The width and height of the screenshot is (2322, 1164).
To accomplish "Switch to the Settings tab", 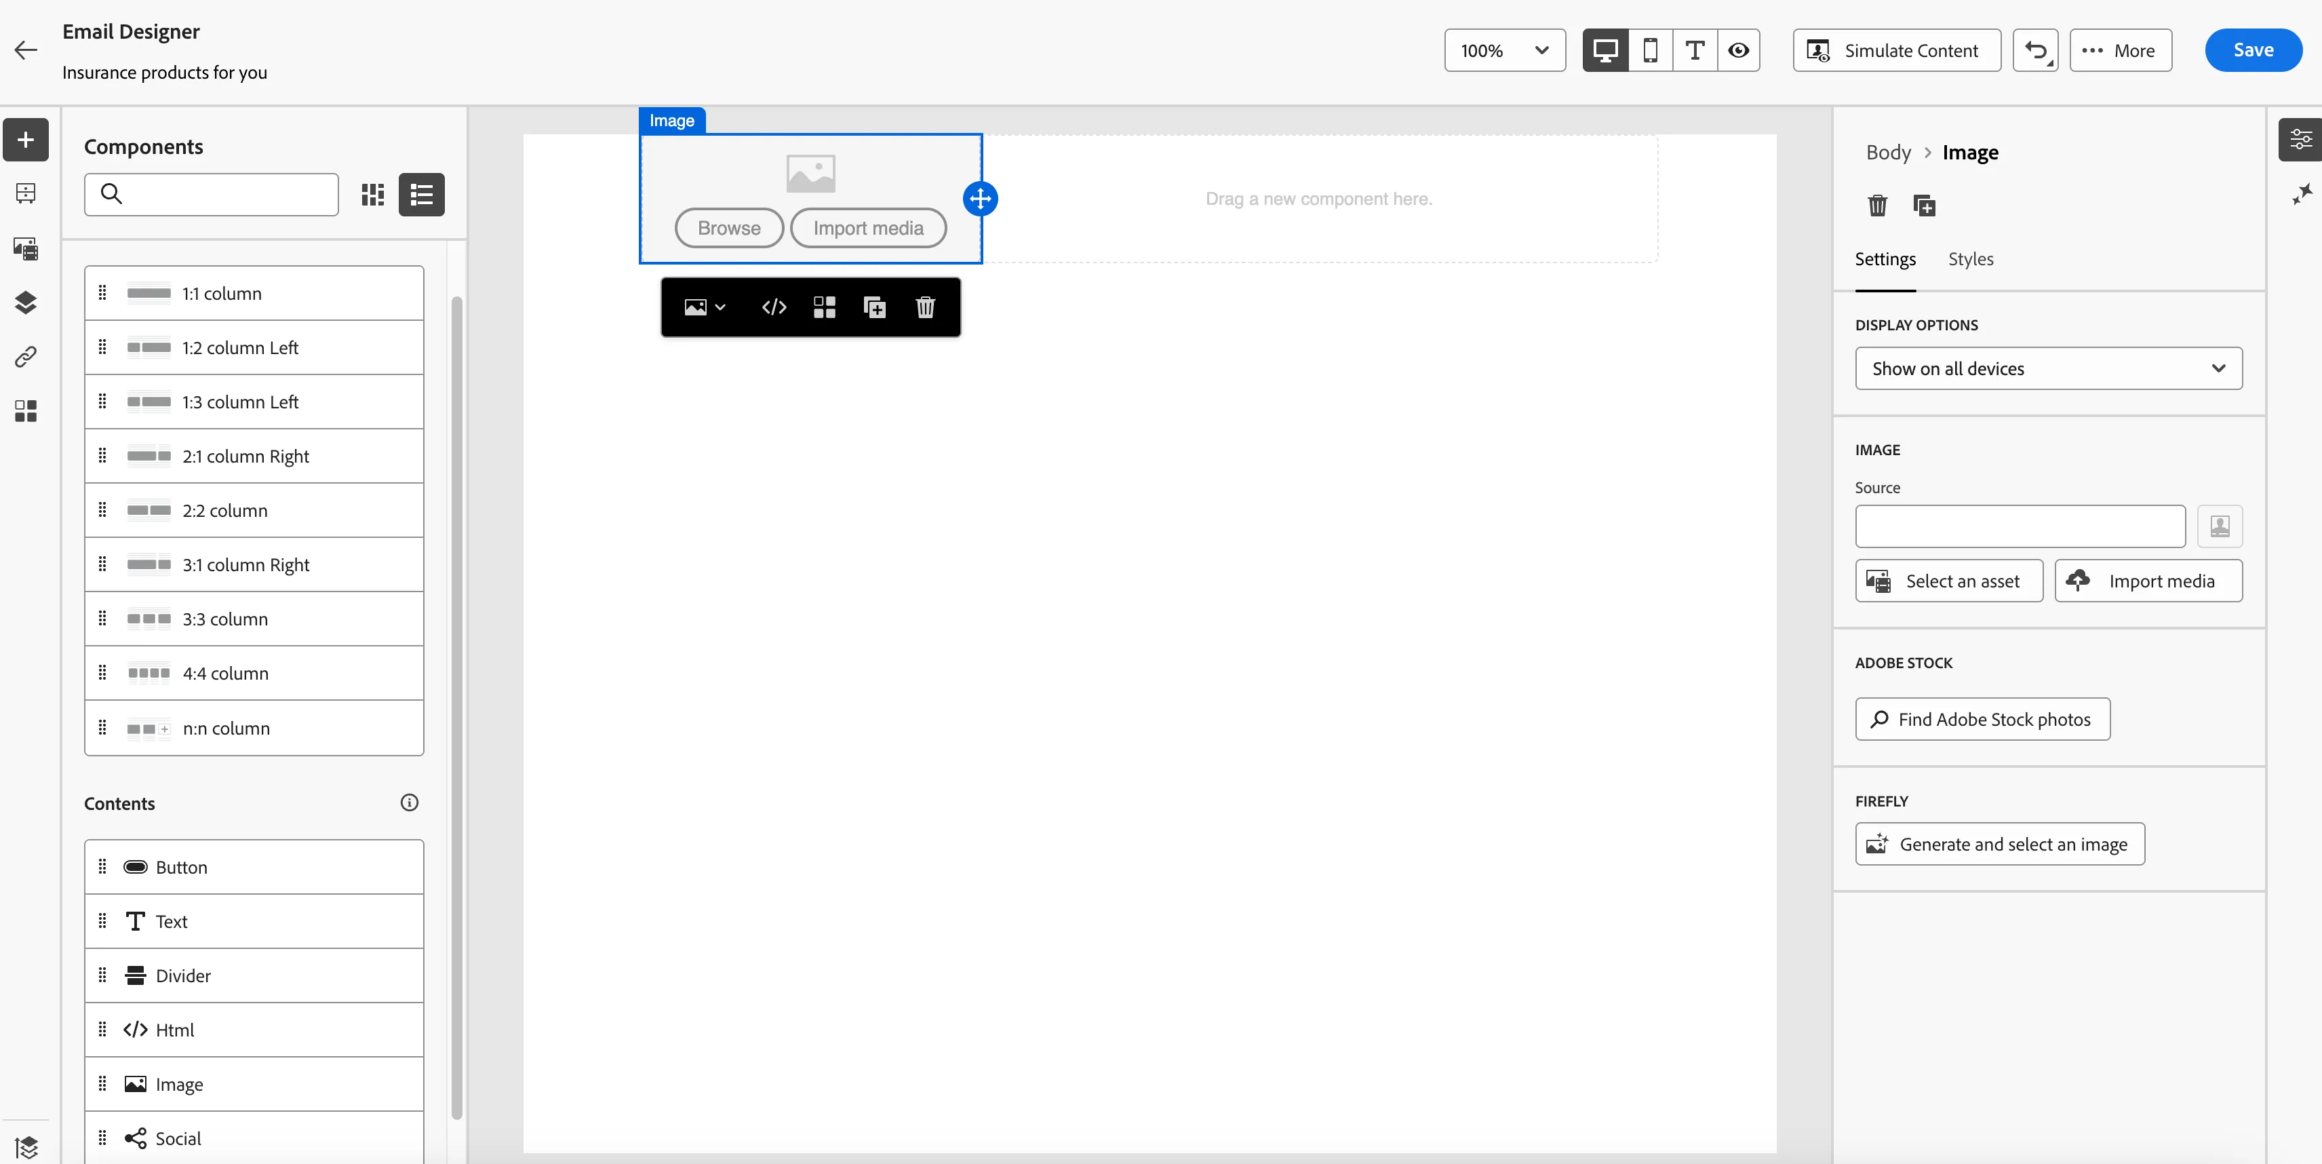I will coord(1885,260).
